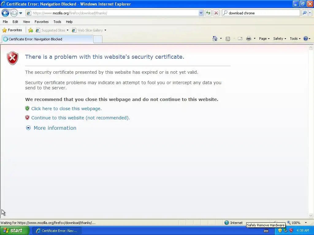Expand the Home button dropdown arrow

(x=221, y=39)
